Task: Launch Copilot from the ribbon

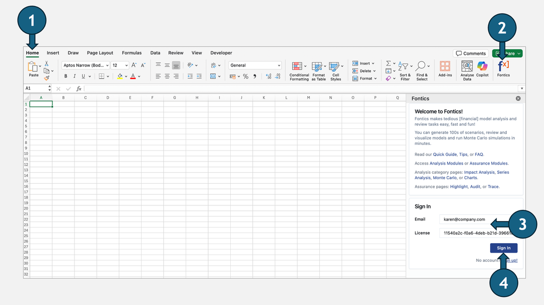Action: pyautogui.click(x=483, y=68)
